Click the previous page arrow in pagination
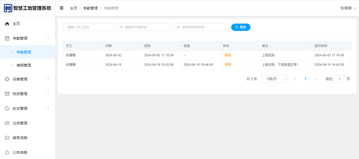359x159 pixels. (x=295, y=79)
